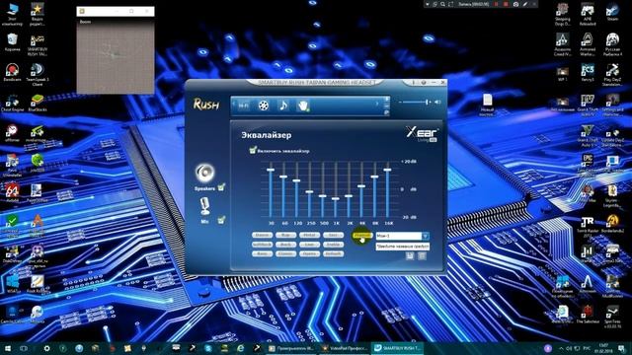This screenshot has width=632, height=355.
Task: Apply the Metal equalizer preset
Action: click(309, 235)
